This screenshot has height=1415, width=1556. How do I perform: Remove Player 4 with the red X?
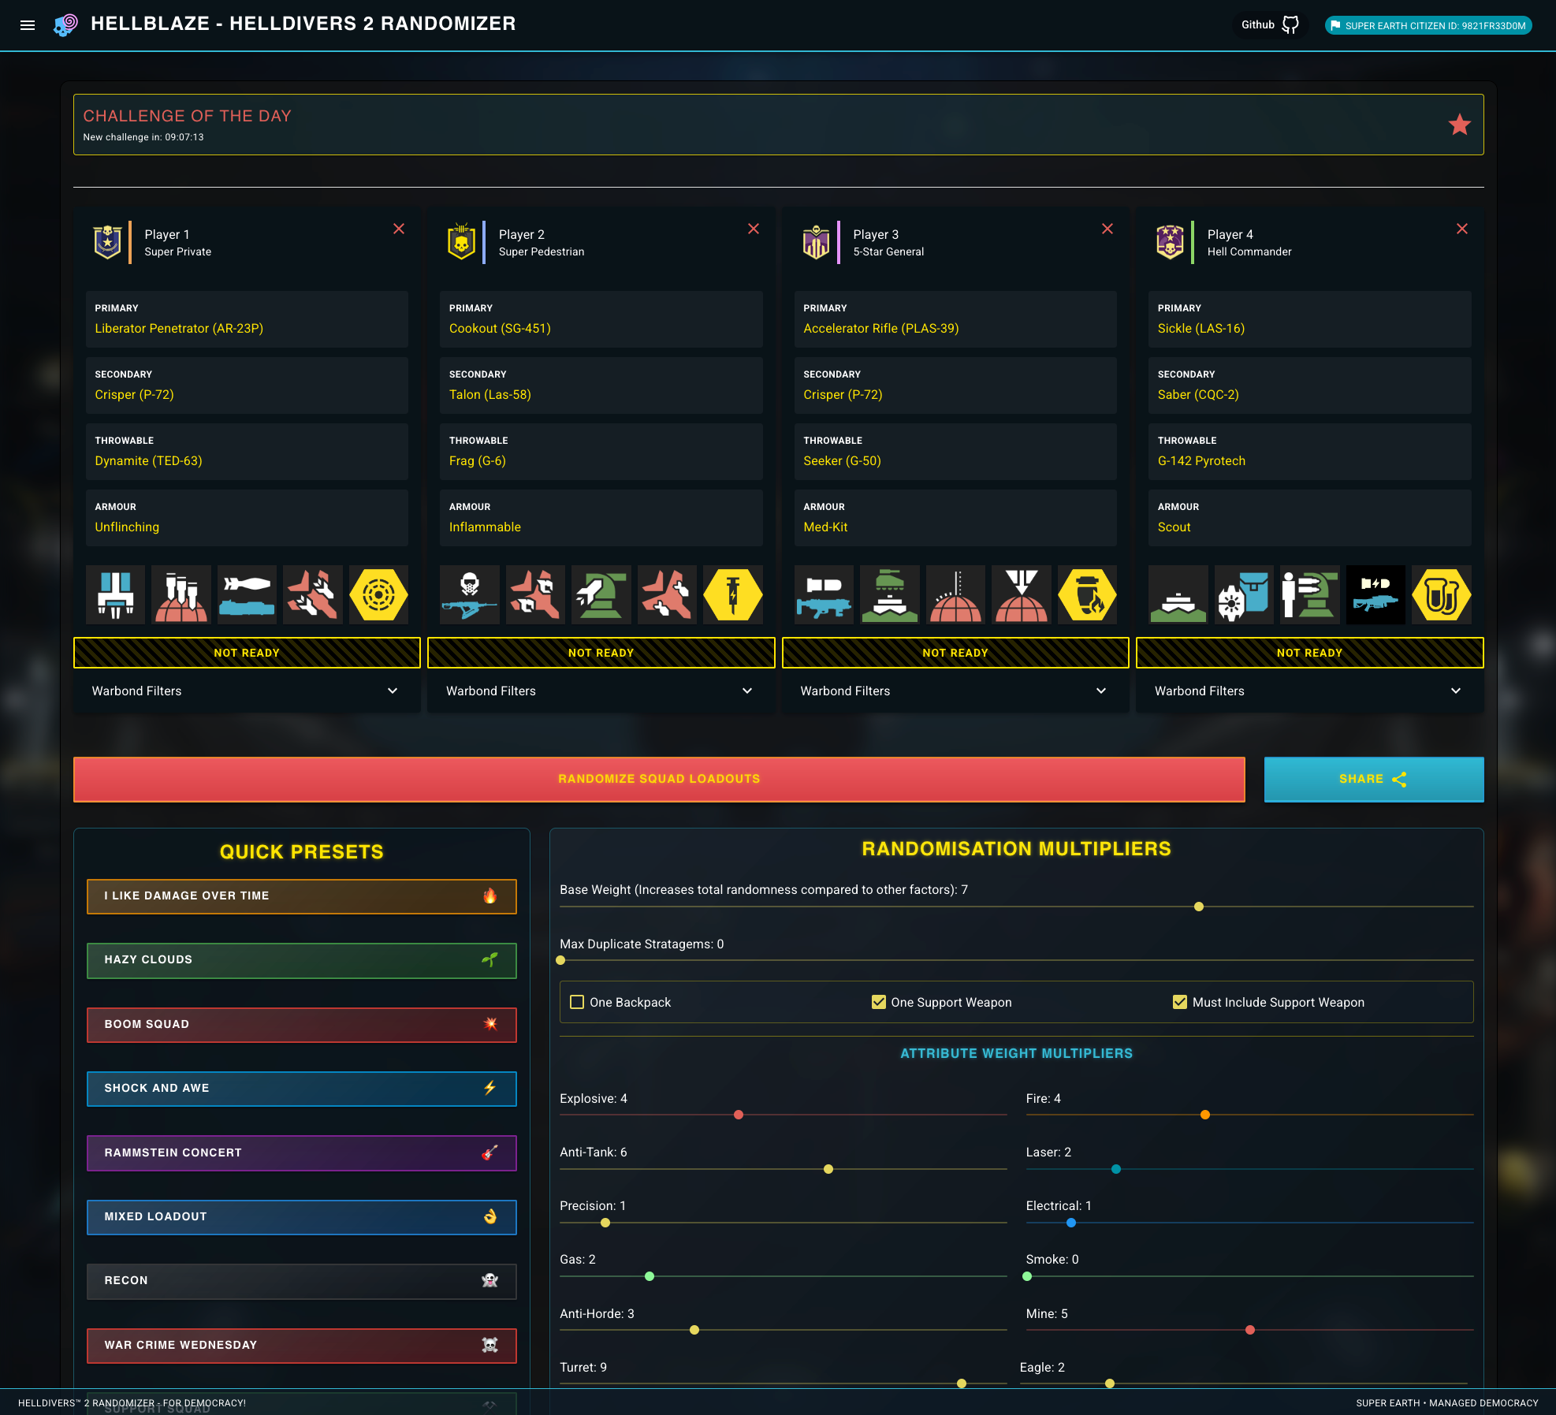pyautogui.click(x=1462, y=229)
